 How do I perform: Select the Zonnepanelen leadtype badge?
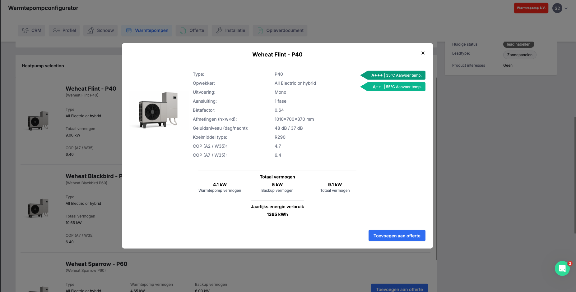pos(519,55)
